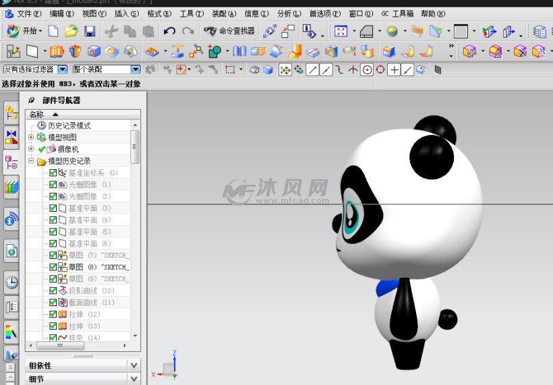
Task: Uncheck 基准平面 (3) checkbox
Action: tap(53, 208)
